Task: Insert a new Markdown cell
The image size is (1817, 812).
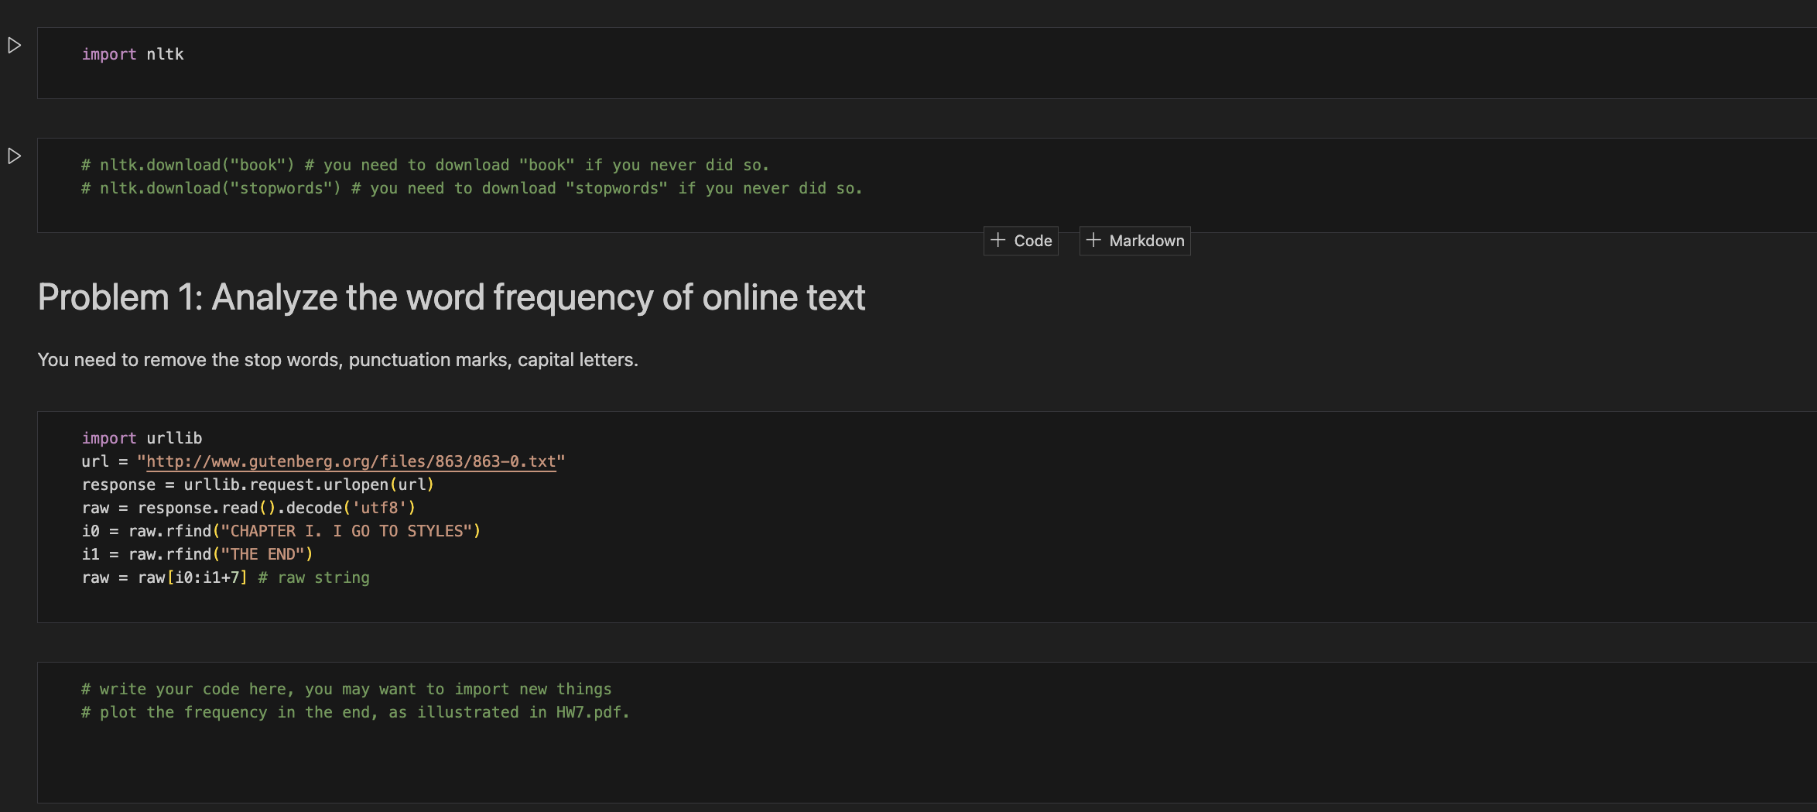Action: 1134,241
